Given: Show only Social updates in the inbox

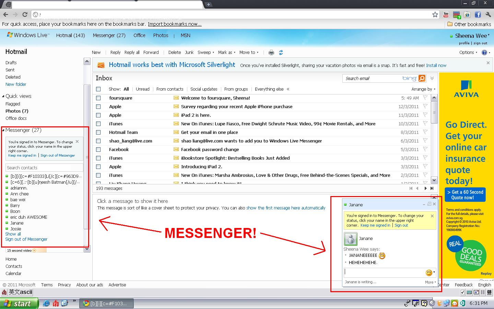Looking at the screenshot, I should pyautogui.click(x=204, y=89).
